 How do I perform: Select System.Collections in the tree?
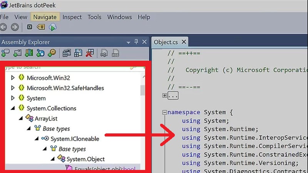pyautogui.click(x=51, y=108)
